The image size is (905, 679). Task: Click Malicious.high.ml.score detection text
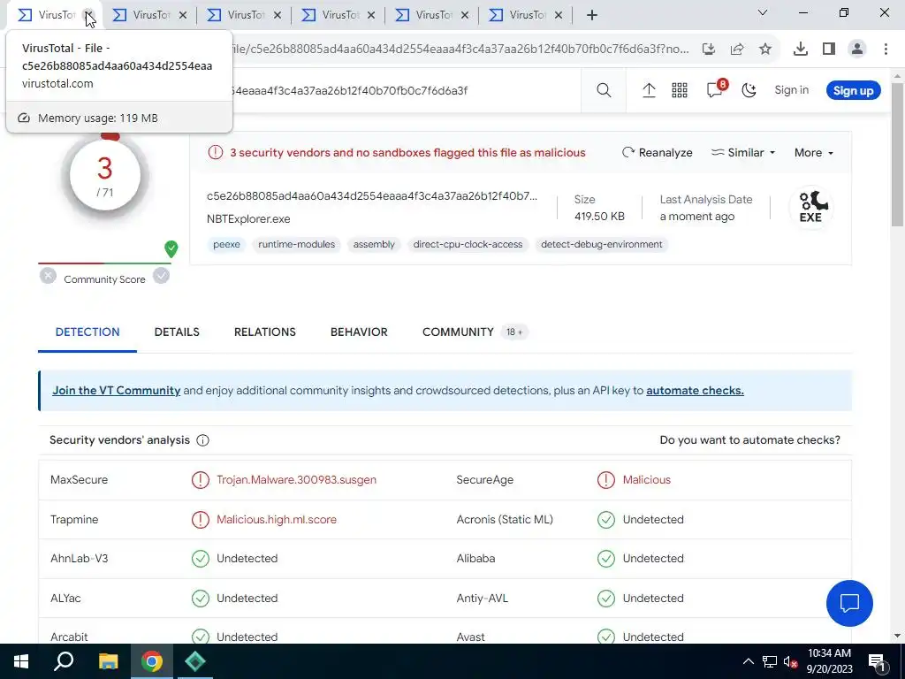coord(277,520)
